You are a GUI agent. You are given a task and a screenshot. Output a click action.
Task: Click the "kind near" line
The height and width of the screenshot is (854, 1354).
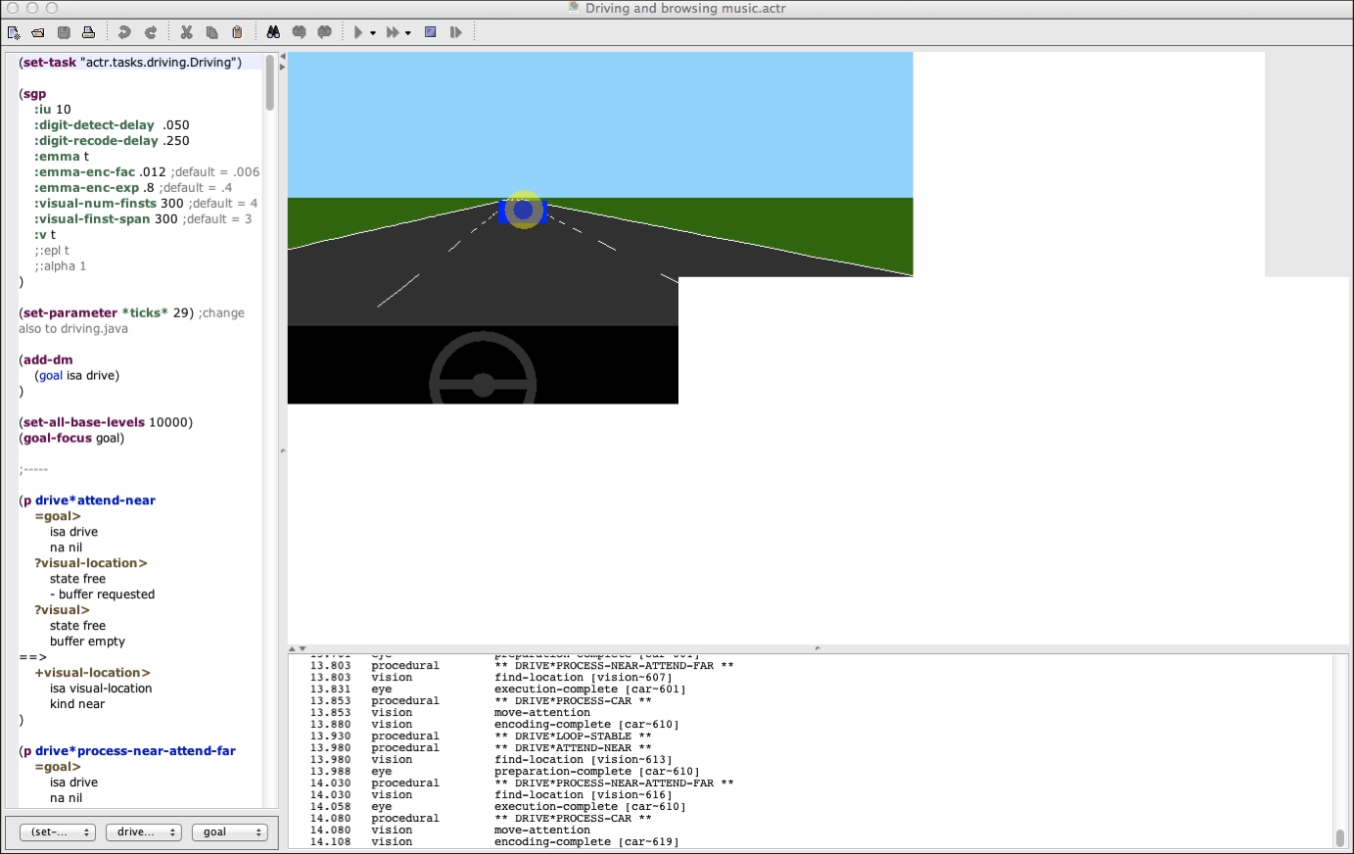[77, 703]
